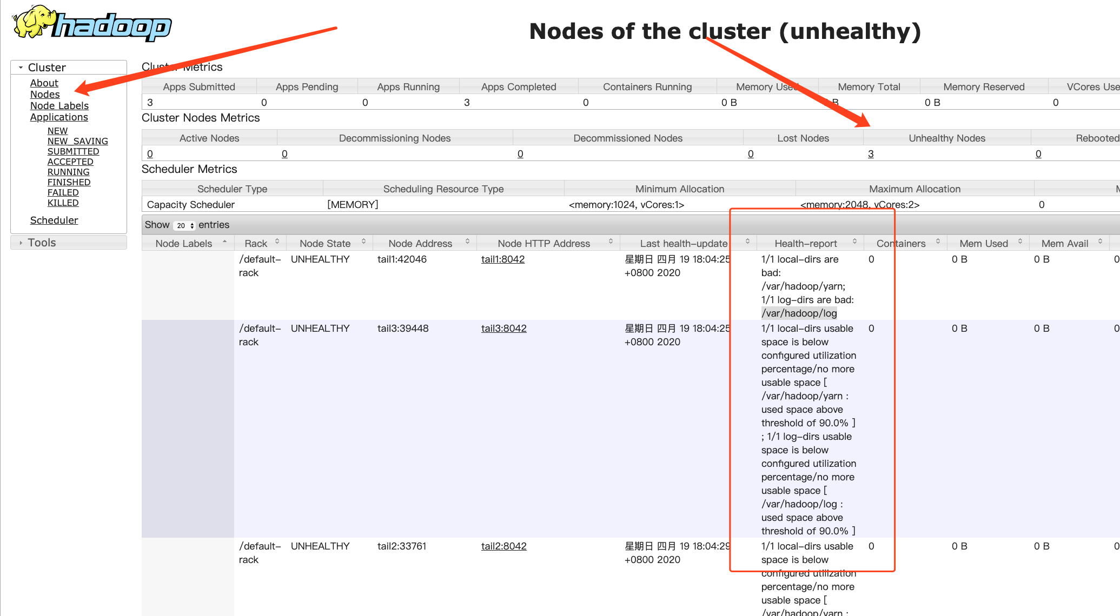1120x616 pixels.
Task: Open tail3:8042 node HTTP address
Action: click(x=503, y=329)
